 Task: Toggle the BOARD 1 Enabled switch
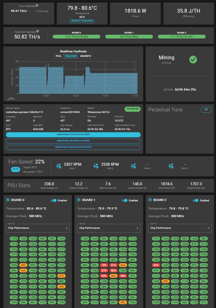coord(125,200)
